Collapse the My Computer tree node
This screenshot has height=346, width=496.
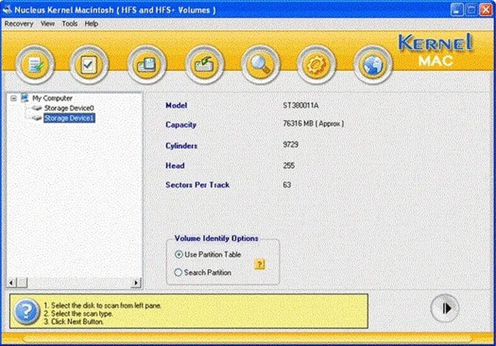(14, 98)
